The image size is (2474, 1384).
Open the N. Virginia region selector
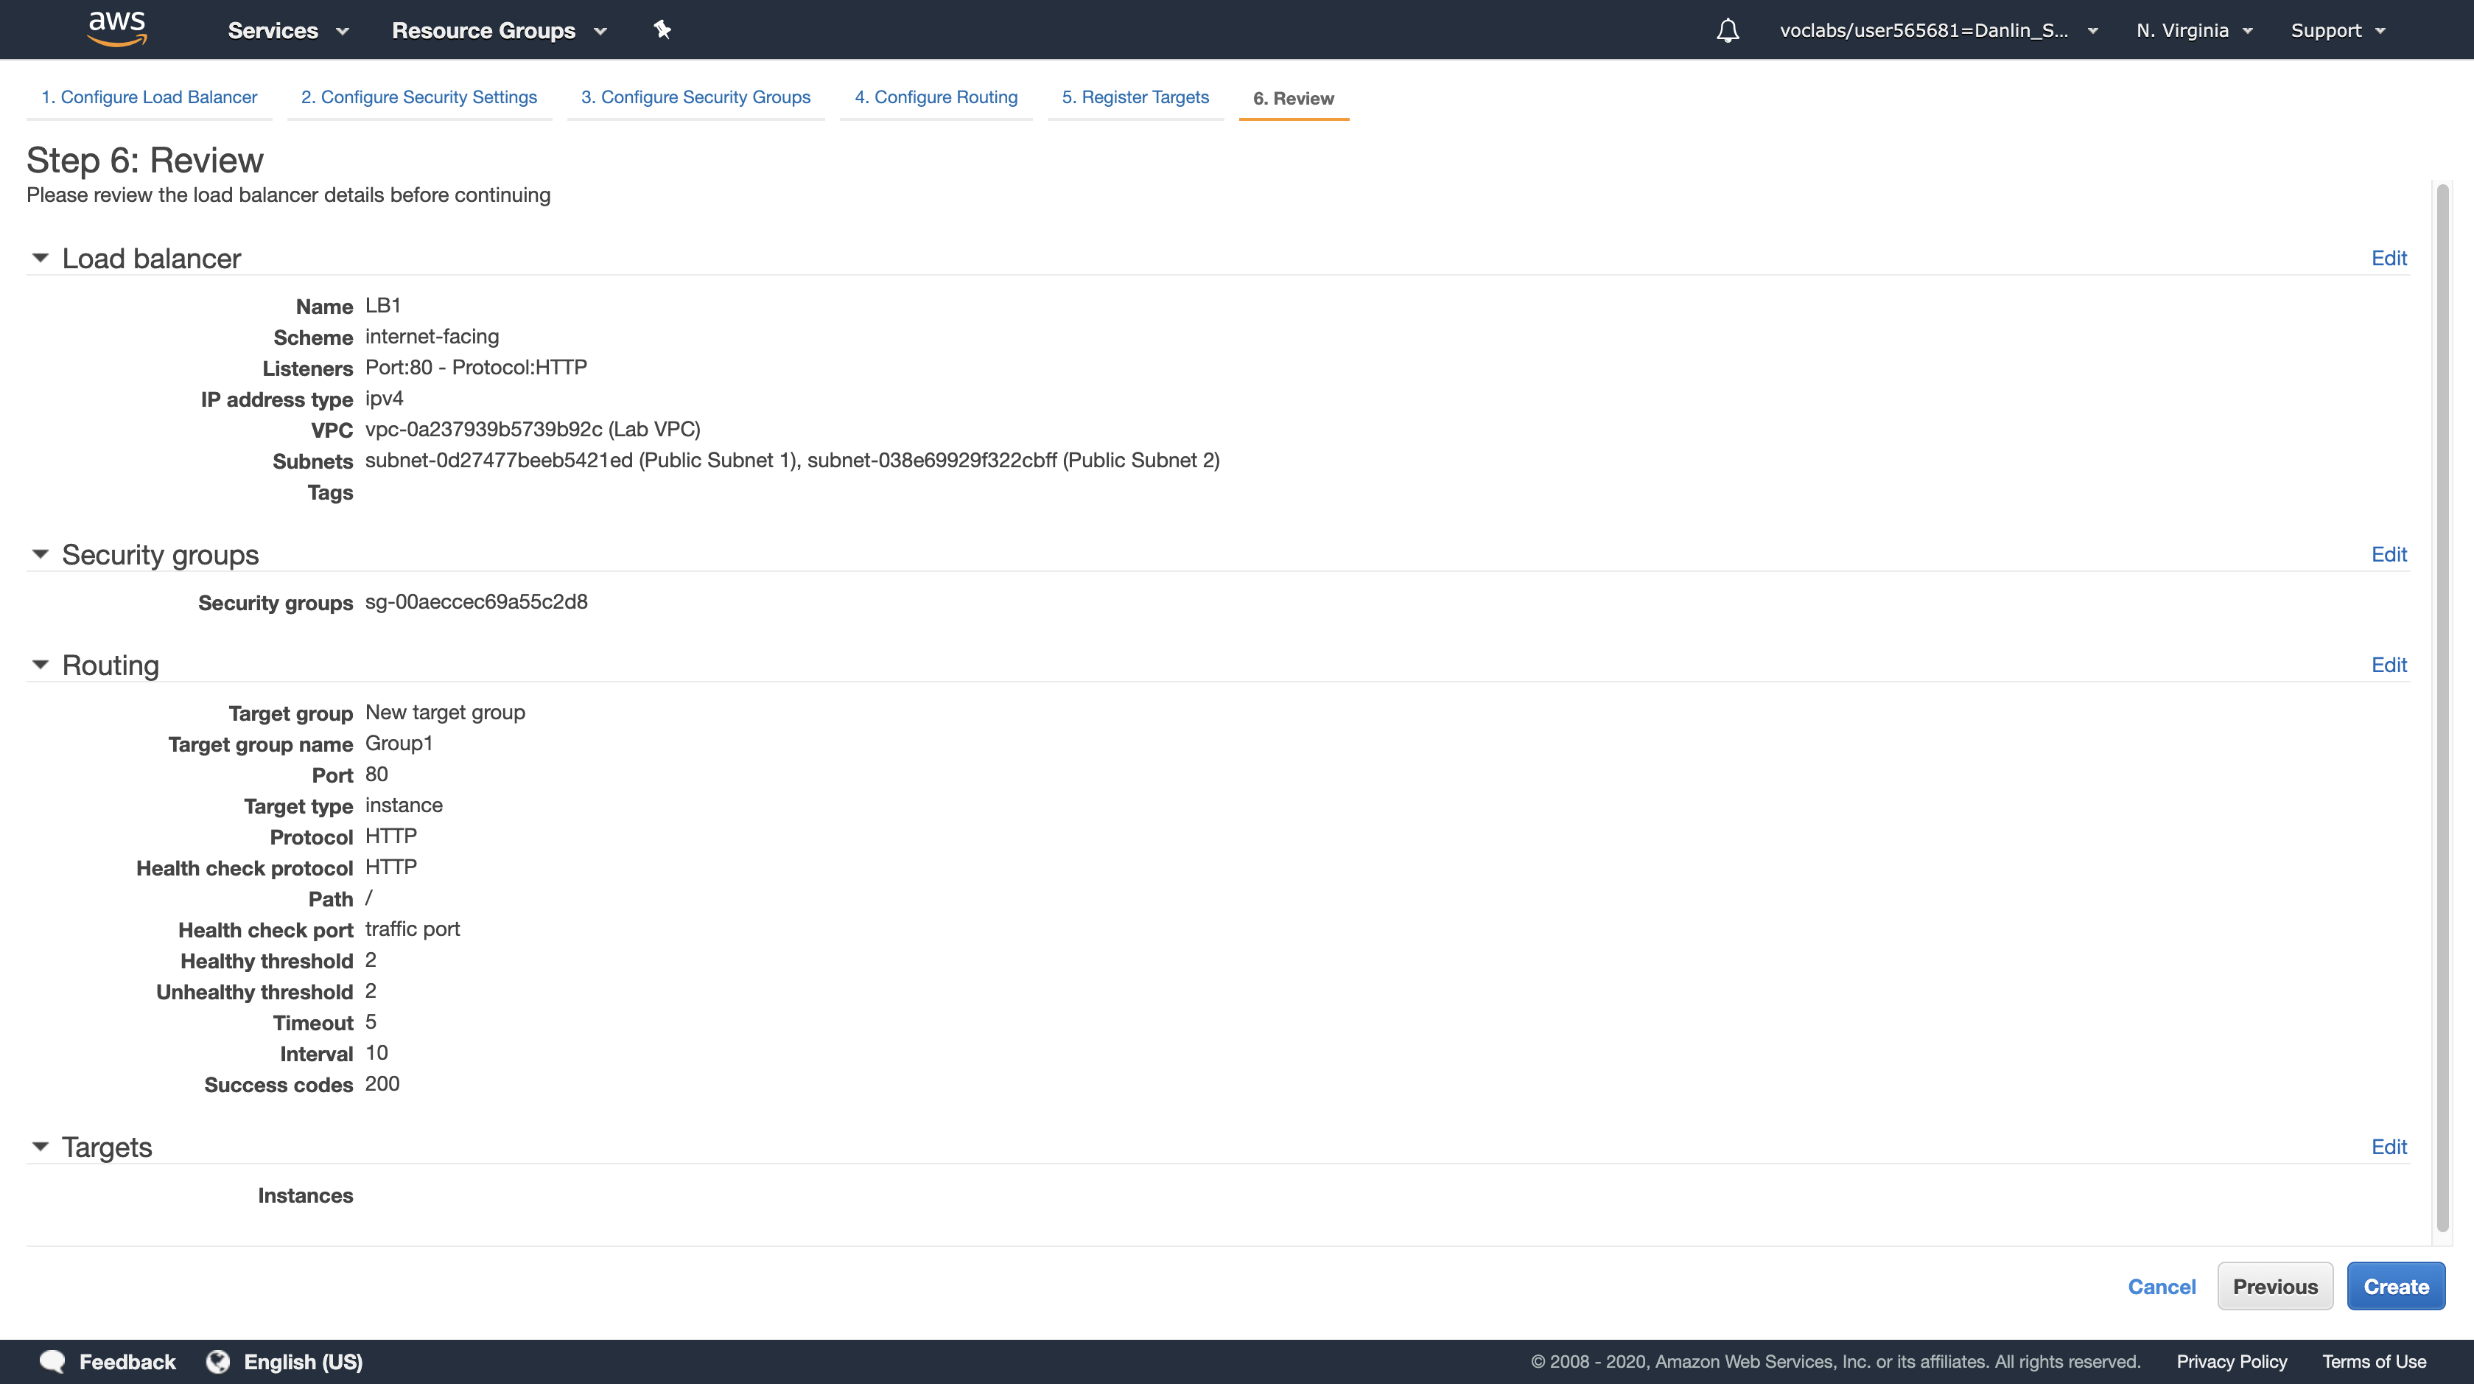tap(2193, 31)
